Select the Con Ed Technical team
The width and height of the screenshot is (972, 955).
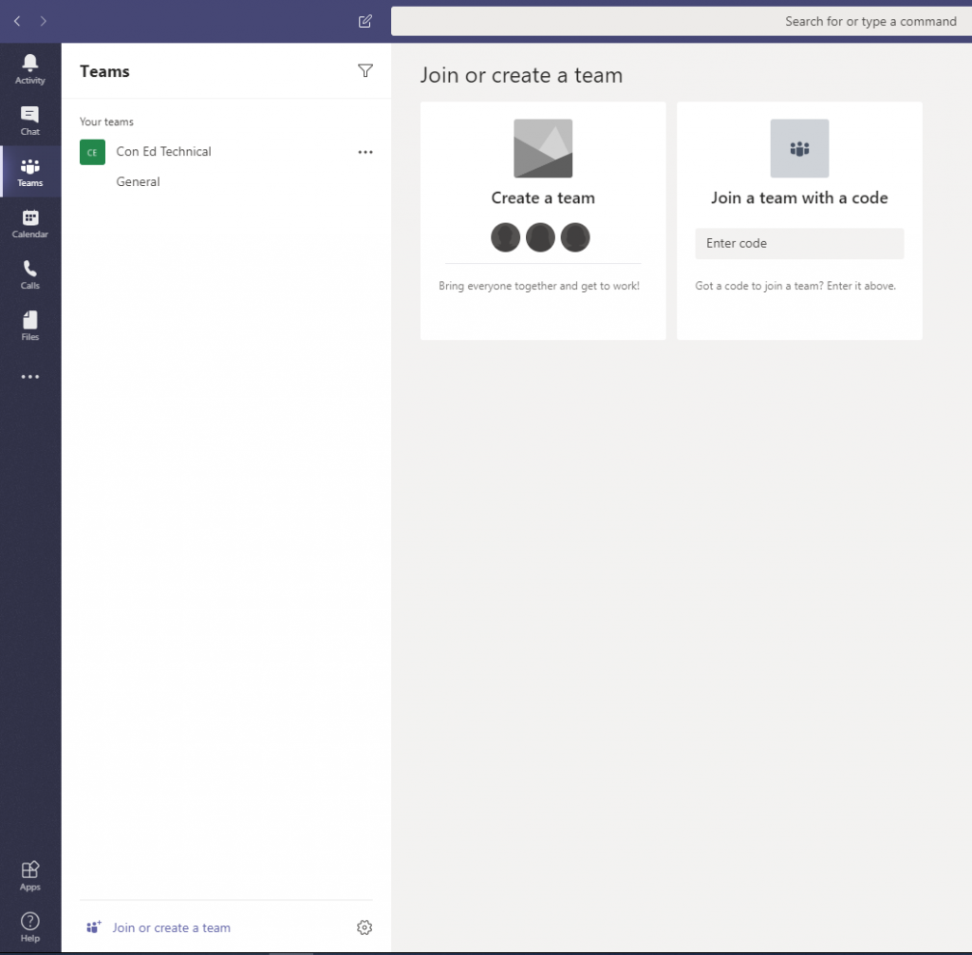coord(163,151)
